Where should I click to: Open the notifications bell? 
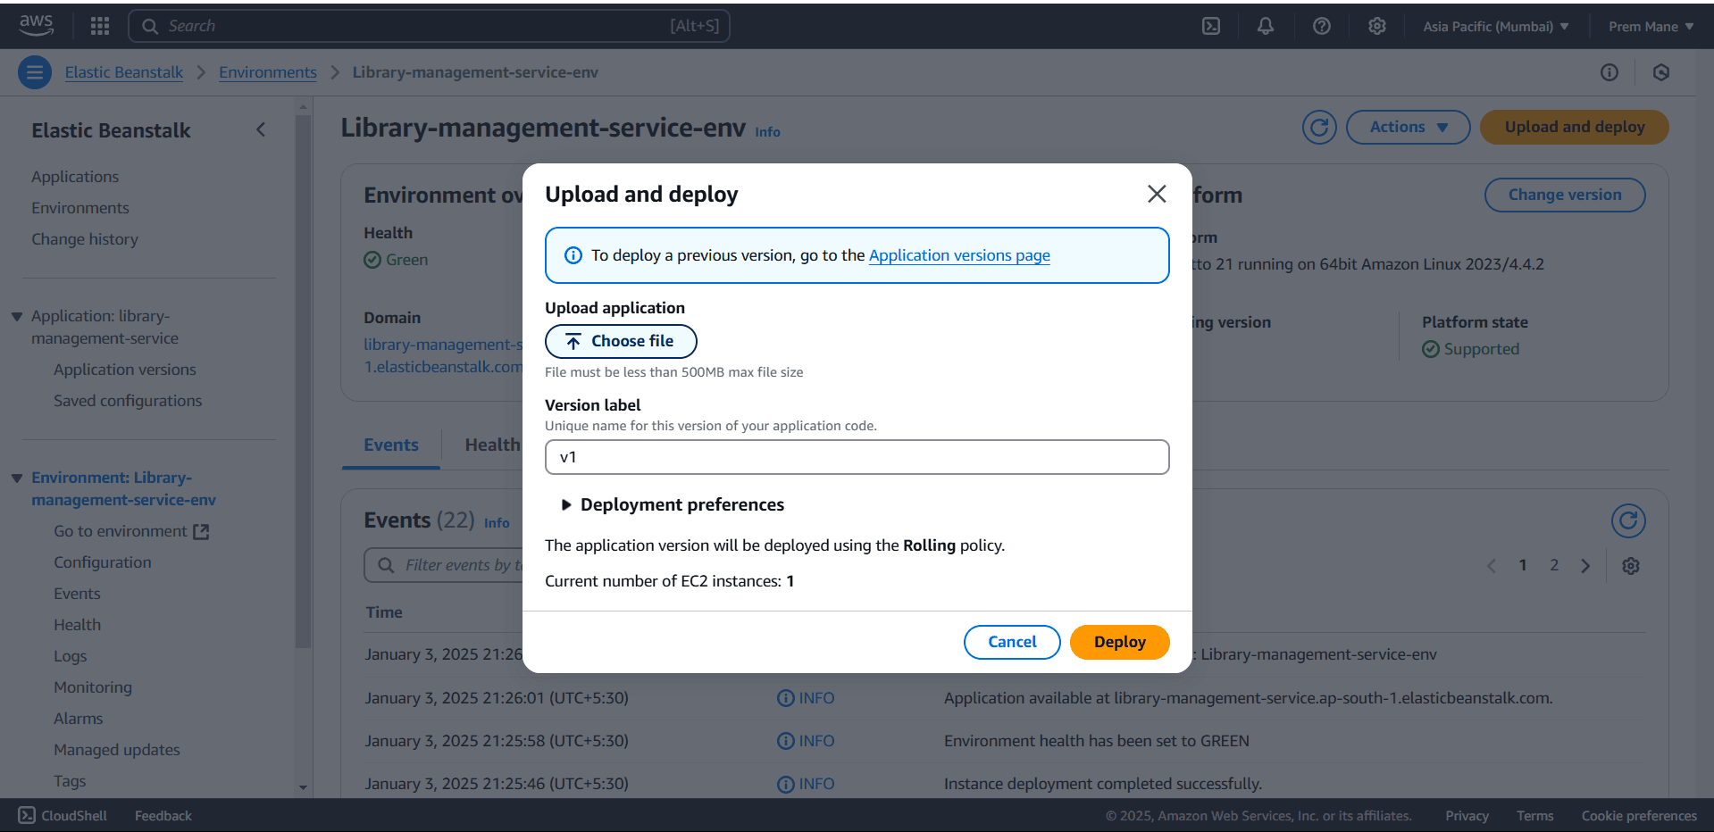(1266, 26)
